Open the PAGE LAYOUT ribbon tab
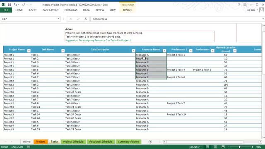This screenshot has width=265, height=149. click(x=51, y=10)
